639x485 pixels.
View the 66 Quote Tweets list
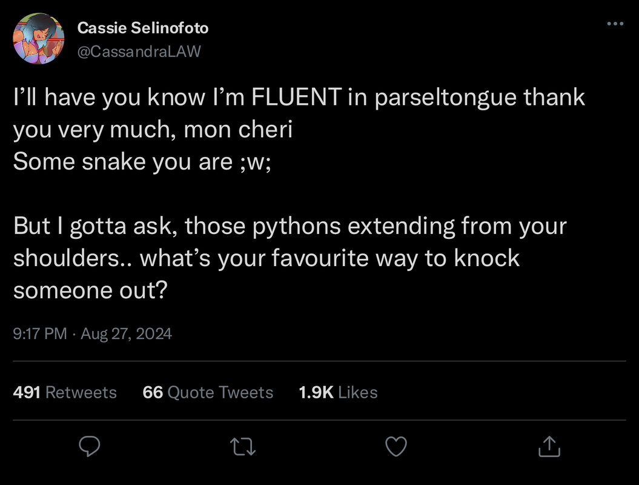[x=208, y=392]
